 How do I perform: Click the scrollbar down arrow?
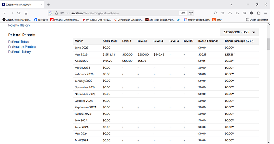click(269, 142)
